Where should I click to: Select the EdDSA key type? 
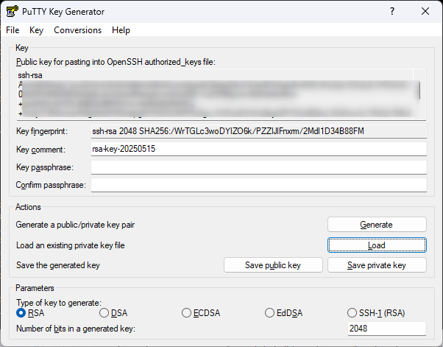[284, 313]
